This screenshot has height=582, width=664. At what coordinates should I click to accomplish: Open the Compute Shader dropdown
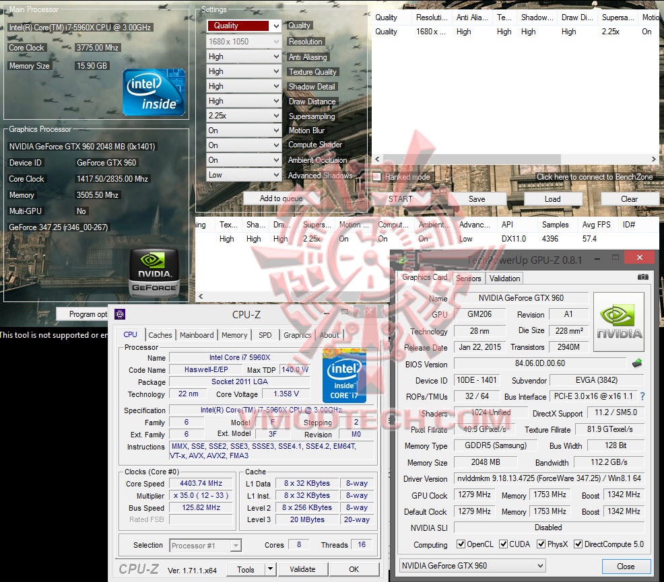pyautogui.click(x=244, y=145)
